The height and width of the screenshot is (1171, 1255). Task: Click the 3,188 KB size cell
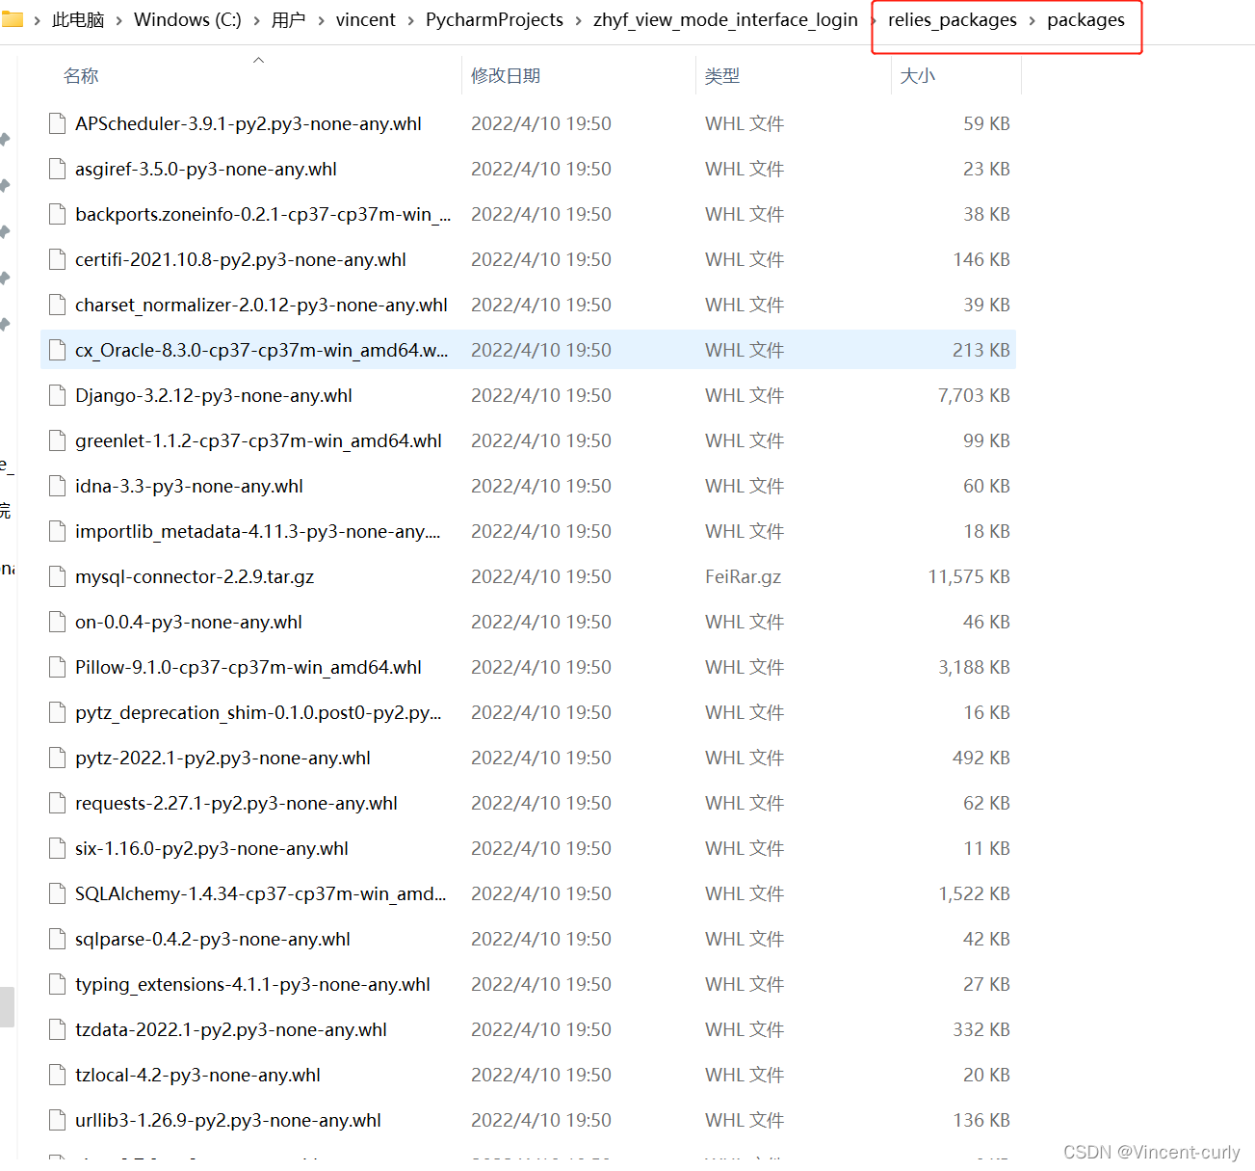pyautogui.click(x=974, y=667)
